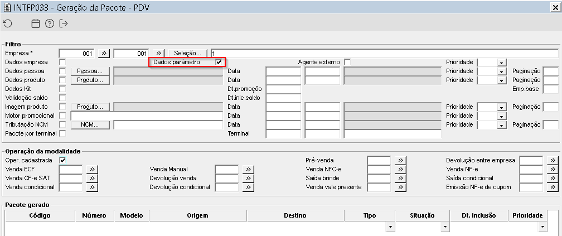Screen dimensions: 562x236
Task: Expand the Situação column dropdown
Action: coord(444,227)
